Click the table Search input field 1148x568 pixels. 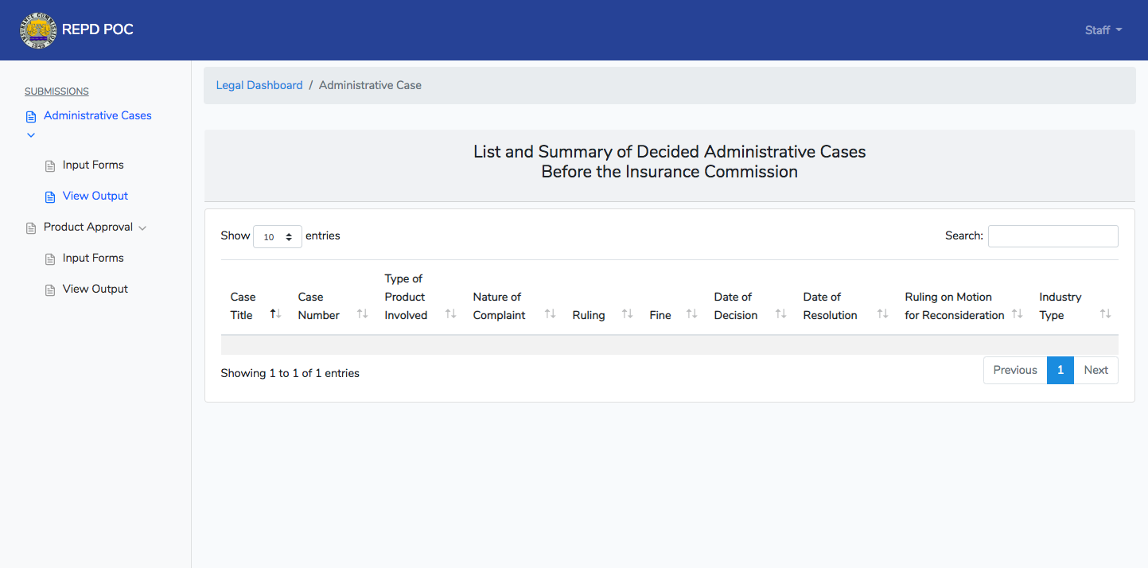[x=1053, y=236]
